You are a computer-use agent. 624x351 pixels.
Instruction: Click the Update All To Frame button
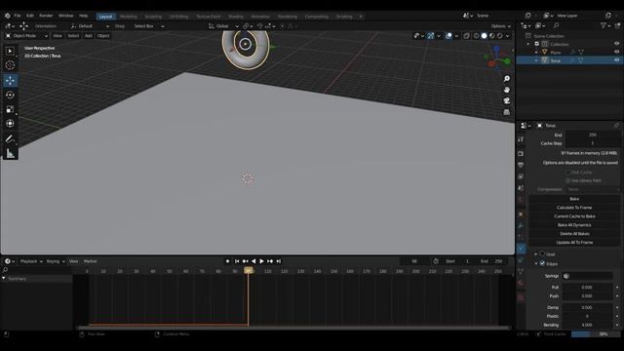point(574,243)
